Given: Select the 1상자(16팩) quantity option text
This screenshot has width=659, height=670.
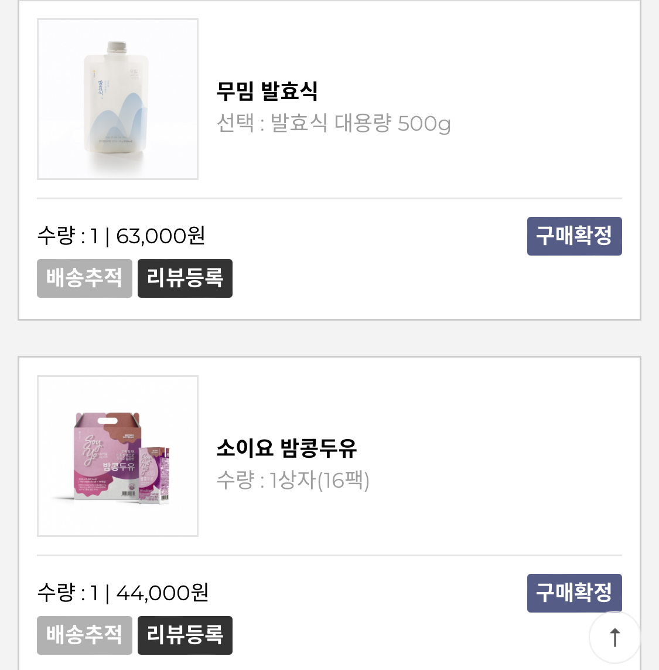Looking at the screenshot, I should pos(319,480).
